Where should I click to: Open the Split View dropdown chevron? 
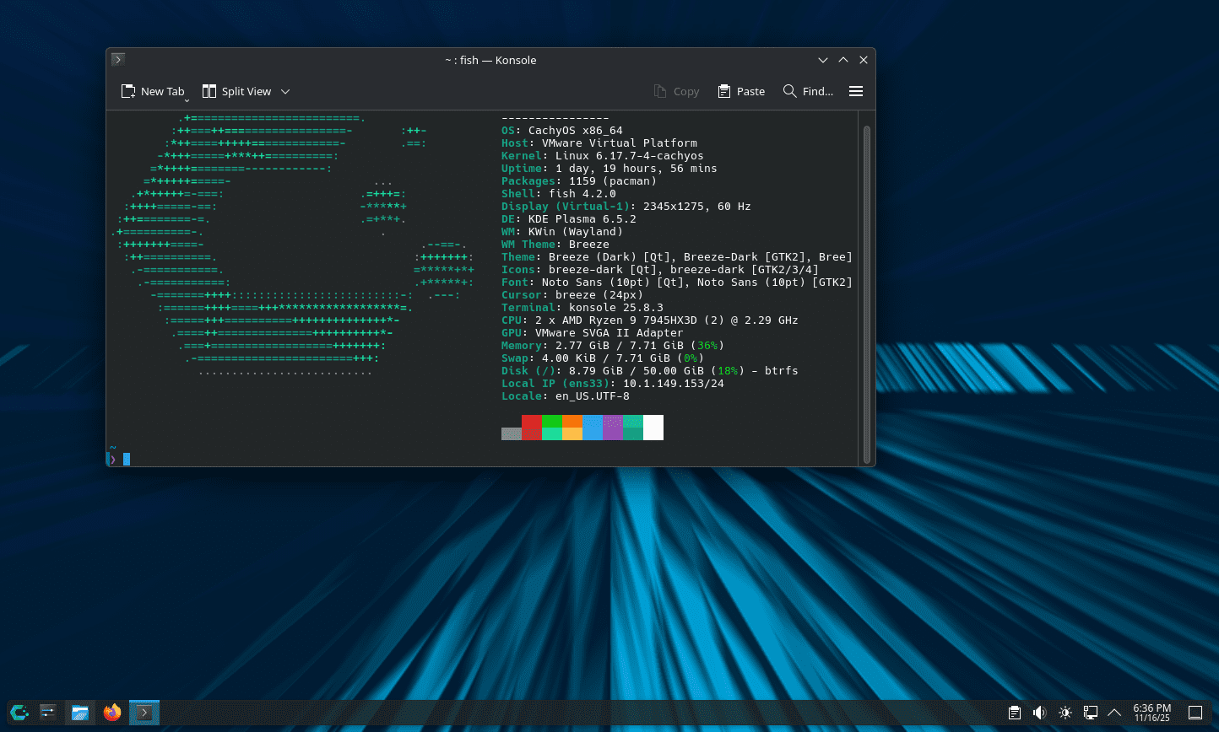[x=285, y=91]
